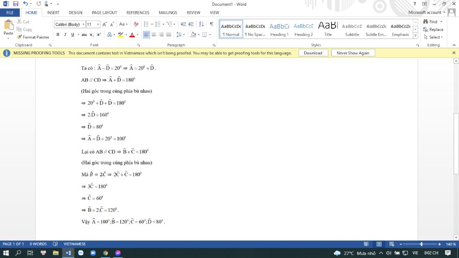
Task: Open the font name dropdown
Action: coord(83,24)
